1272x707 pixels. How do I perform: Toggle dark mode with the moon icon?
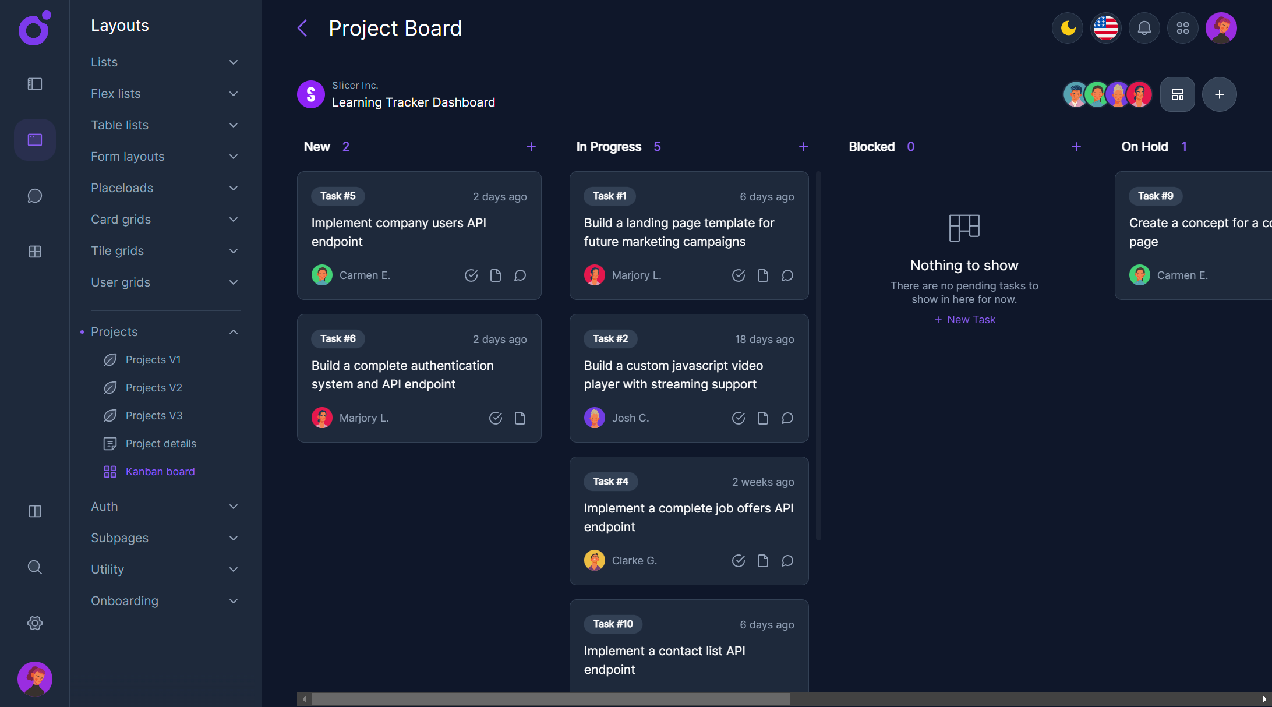point(1067,27)
